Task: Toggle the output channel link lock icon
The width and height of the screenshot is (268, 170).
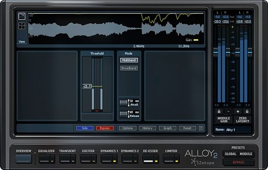Action: pyautogui.click(x=247, y=112)
